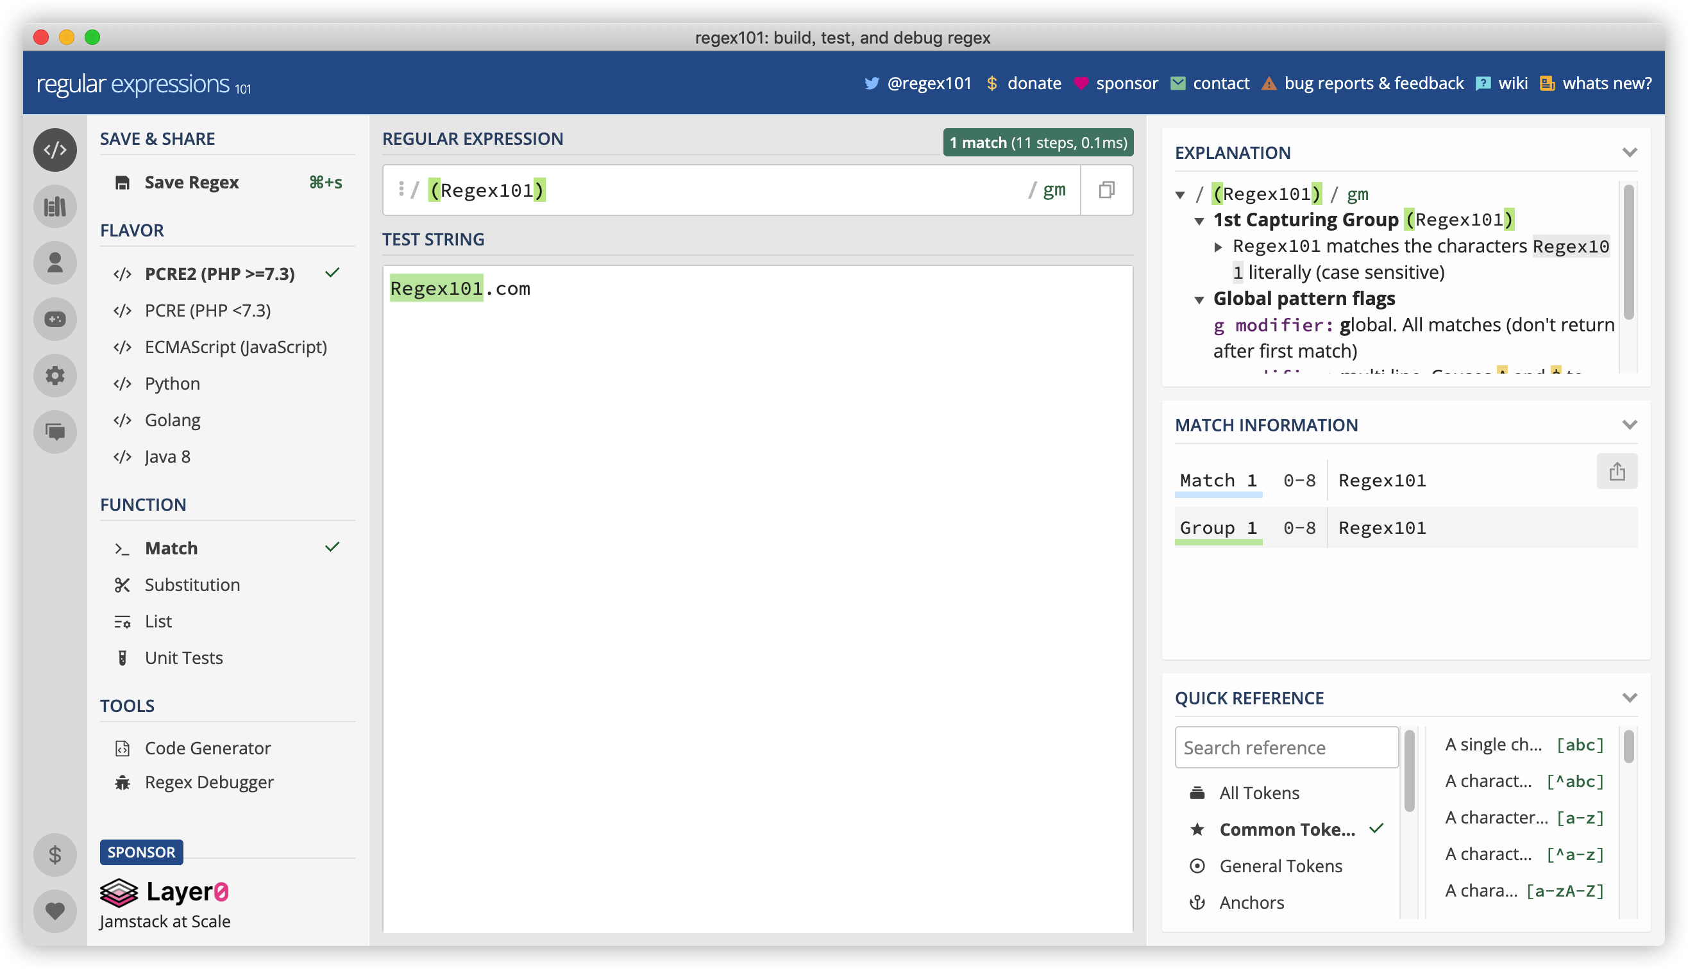Click the export matches share icon
Viewport: 1688px width, 969px height.
point(1617,472)
